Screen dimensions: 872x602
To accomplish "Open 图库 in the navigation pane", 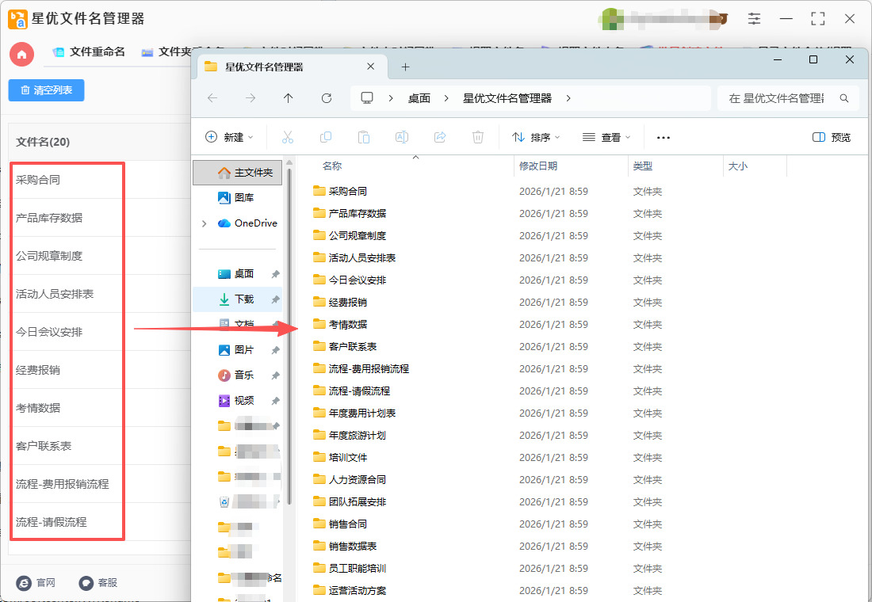I will click(237, 198).
